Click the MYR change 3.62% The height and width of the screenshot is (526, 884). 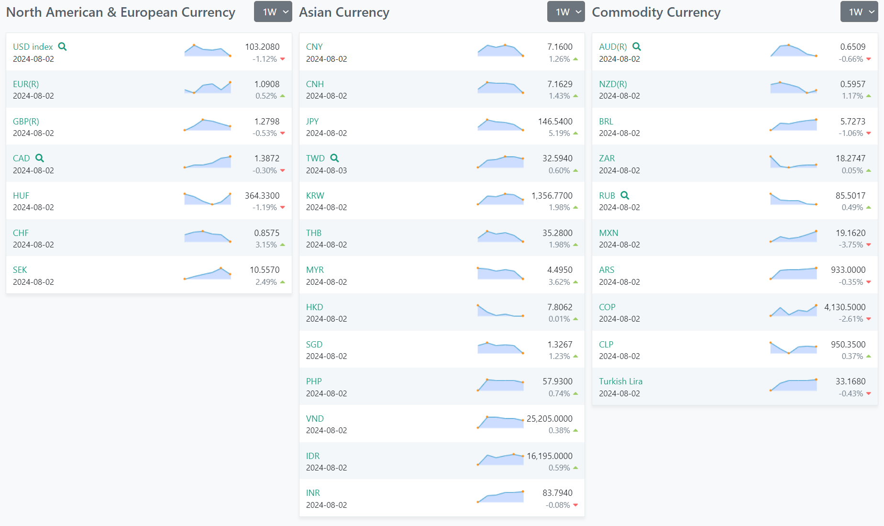[x=559, y=282]
